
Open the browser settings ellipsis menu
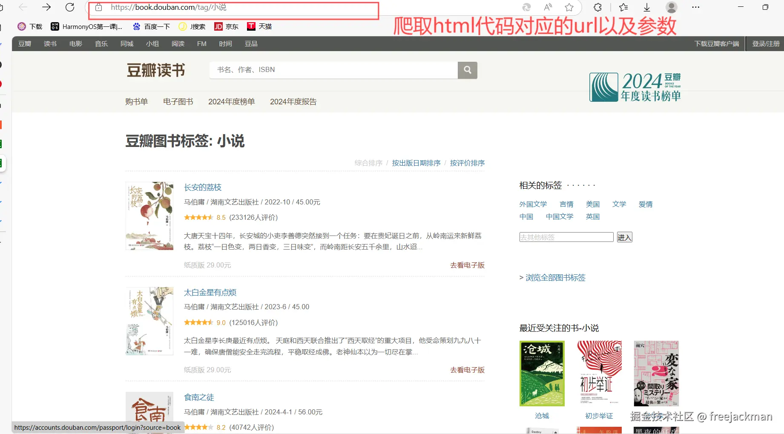tap(696, 7)
